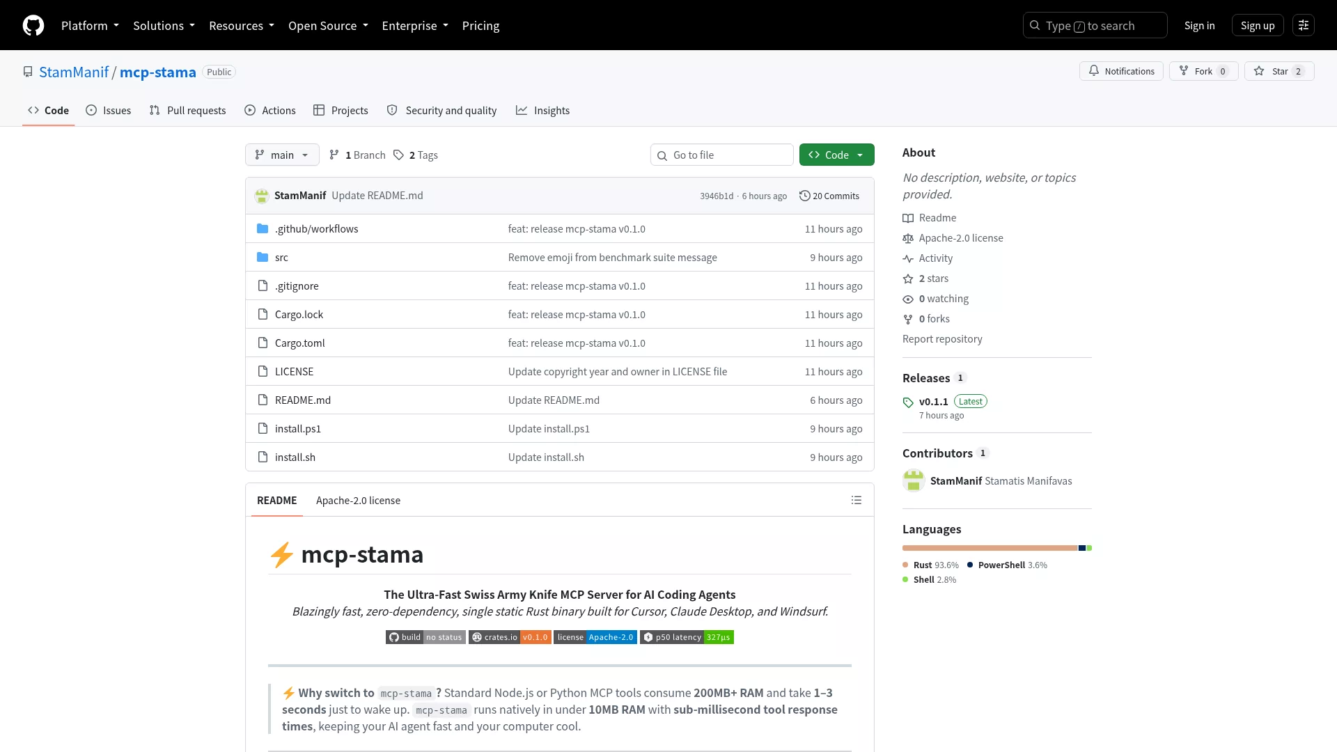Open the .gitignore file
This screenshot has height=752, width=1337.
point(297,285)
